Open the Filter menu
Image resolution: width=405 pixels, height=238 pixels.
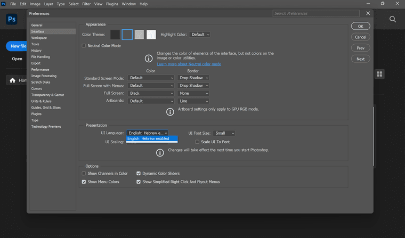[86, 4]
